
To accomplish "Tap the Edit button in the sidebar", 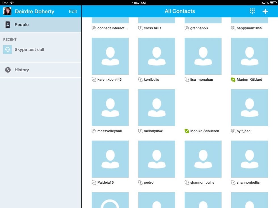I will click(73, 11).
